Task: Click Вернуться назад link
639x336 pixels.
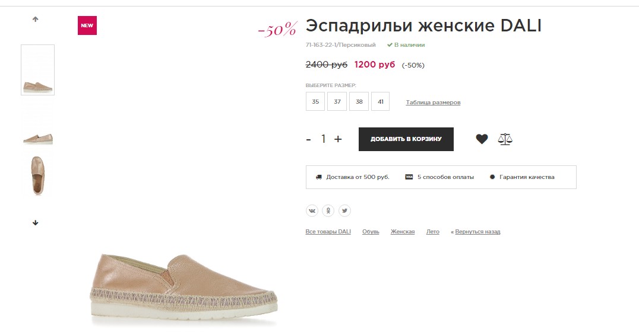Action: click(x=477, y=232)
